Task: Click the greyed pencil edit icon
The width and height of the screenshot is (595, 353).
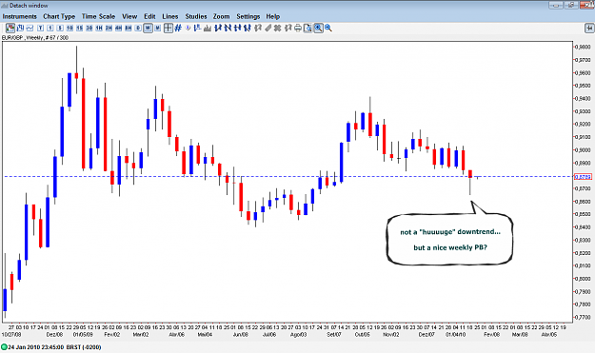Action: click(x=268, y=28)
